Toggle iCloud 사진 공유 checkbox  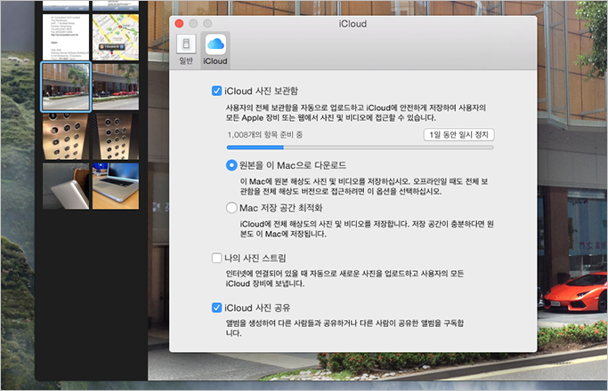point(216,307)
